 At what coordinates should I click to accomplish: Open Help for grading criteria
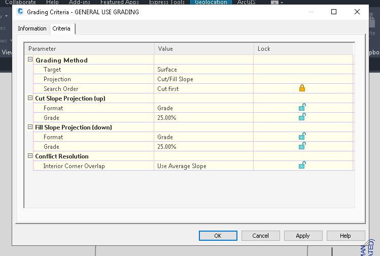pyautogui.click(x=345, y=236)
